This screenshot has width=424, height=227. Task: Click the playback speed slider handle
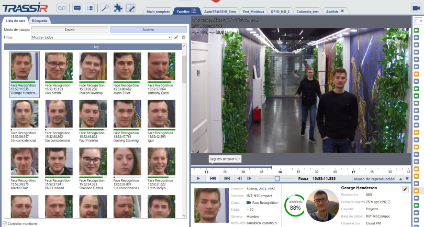277,178
